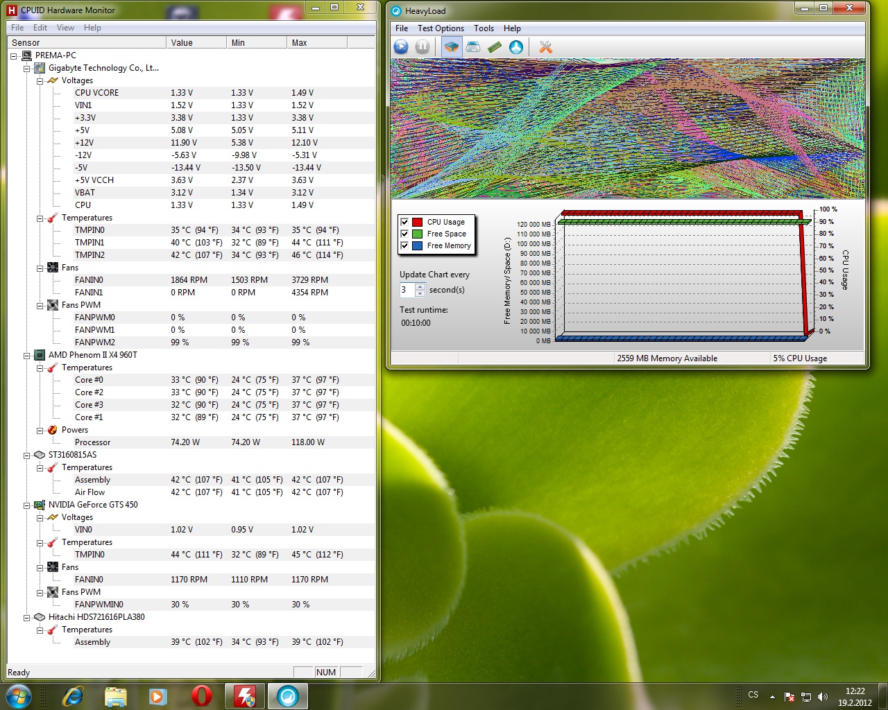888x710 pixels.
Task: Open HWMonitor Help menu
Action: point(92,28)
